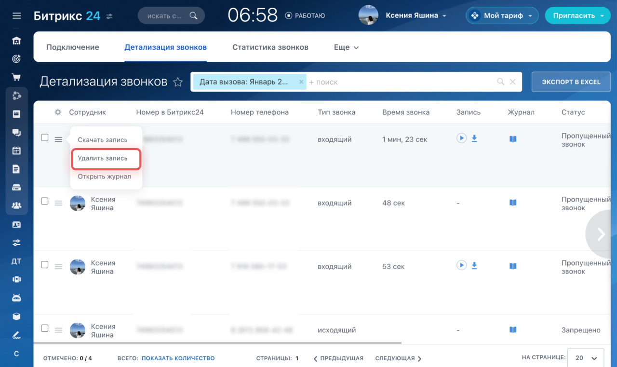The width and height of the screenshot is (617, 367).
Task: Open the document page sidebar icon
Action: coord(16,169)
